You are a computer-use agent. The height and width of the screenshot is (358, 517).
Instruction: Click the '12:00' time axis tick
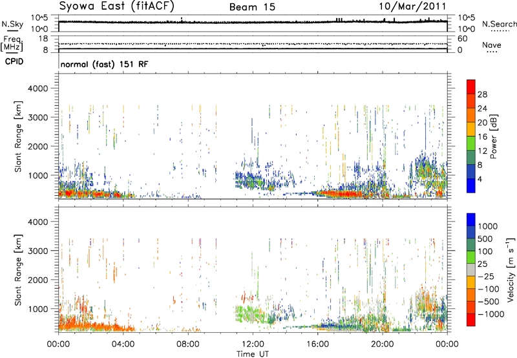pyautogui.click(x=253, y=344)
